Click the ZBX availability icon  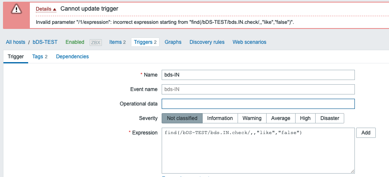coord(96,42)
